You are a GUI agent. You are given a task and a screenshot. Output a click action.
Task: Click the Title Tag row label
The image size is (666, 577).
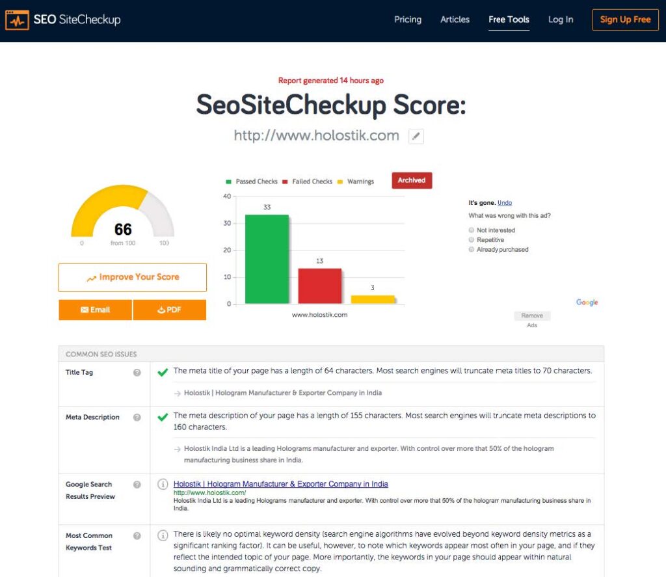click(x=79, y=372)
